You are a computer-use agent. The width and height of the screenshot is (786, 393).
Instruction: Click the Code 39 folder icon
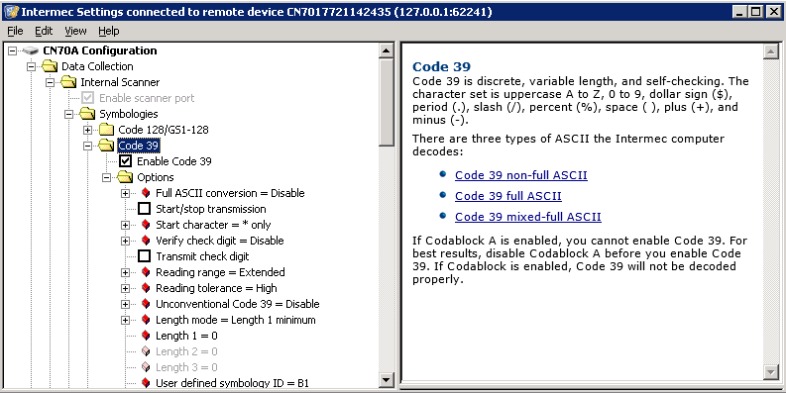tap(106, 146)
